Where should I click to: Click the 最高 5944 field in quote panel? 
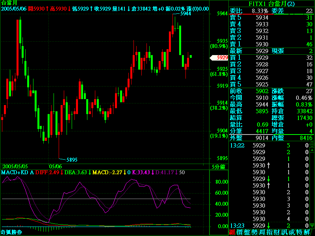click(x=249, y=104)
